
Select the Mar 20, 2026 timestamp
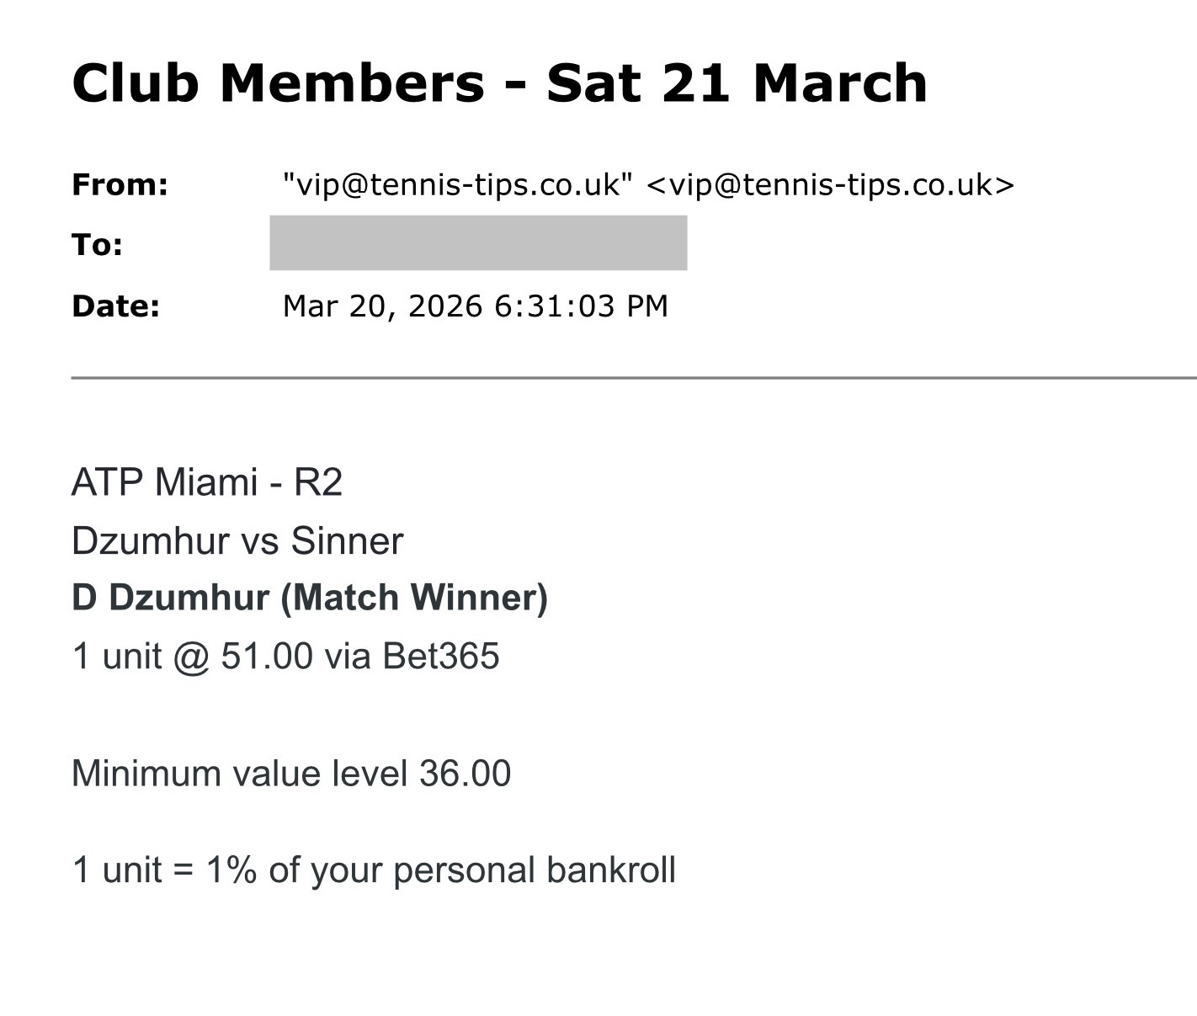475,306
